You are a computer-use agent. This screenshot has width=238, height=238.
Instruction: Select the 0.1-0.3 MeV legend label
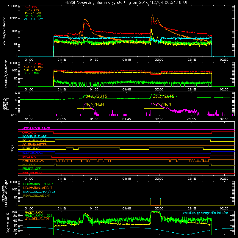point(34,64)
